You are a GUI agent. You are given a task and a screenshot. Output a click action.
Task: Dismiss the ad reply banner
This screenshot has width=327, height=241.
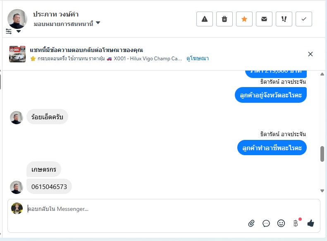[x=310, y=54]
